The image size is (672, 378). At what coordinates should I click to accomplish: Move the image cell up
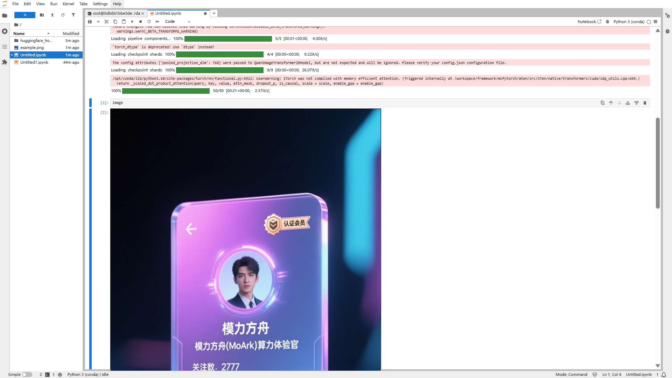tap(611, 103)
